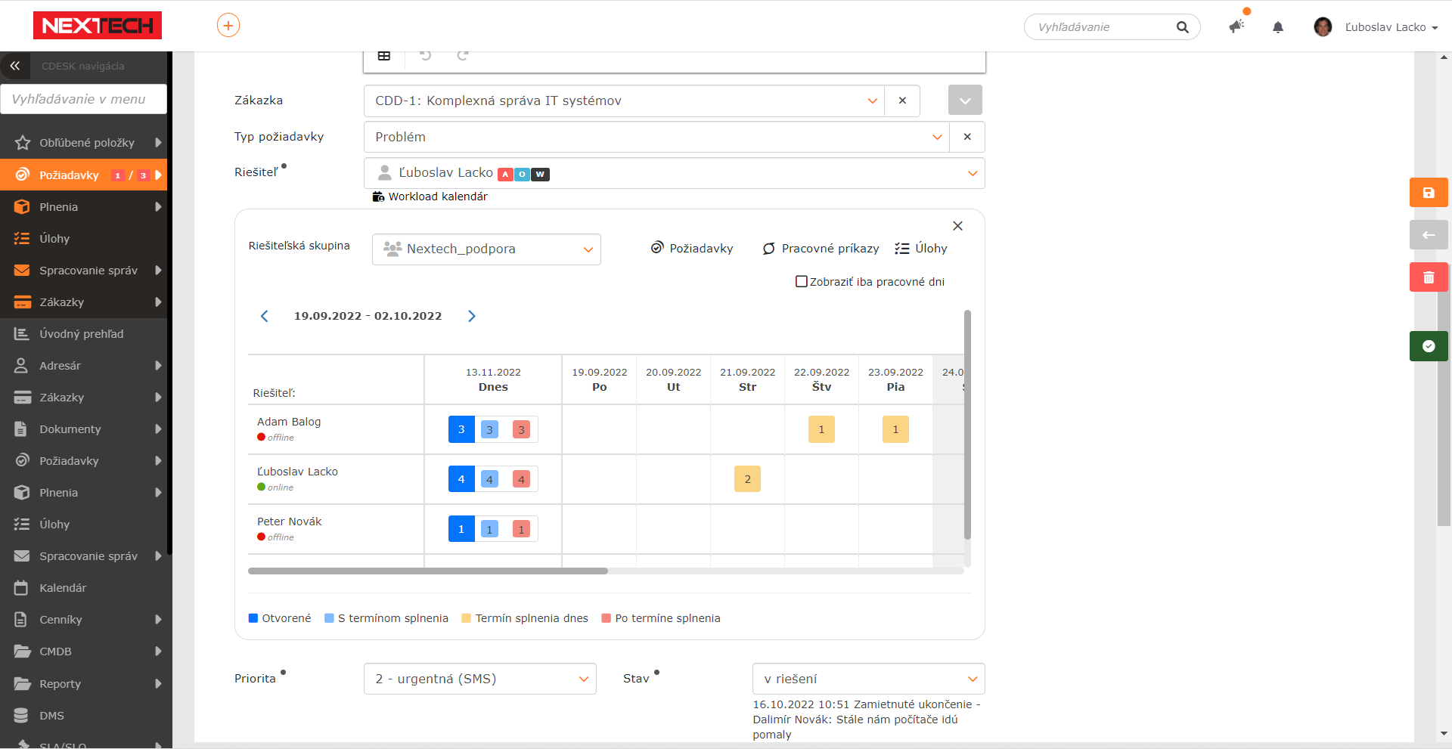This screenshot has width=1452, height=749.
Task: Enable 'Zobraziť iba pracovné dni' checkbox
Action: coord(802,282)
